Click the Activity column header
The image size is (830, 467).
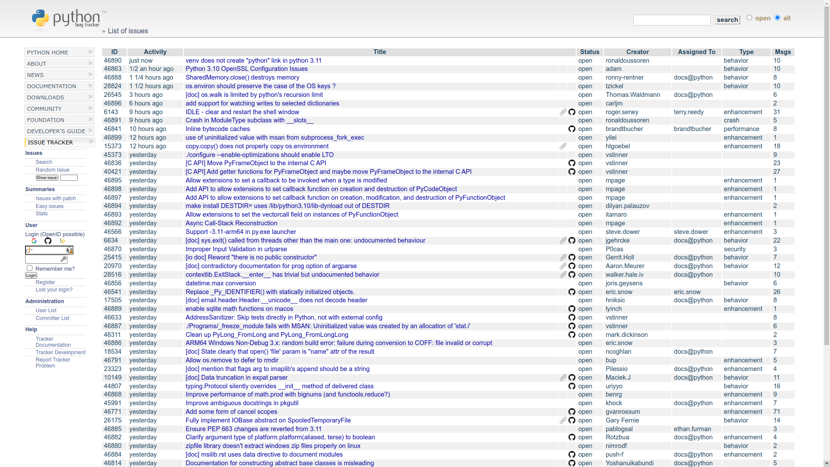[155, 52]
